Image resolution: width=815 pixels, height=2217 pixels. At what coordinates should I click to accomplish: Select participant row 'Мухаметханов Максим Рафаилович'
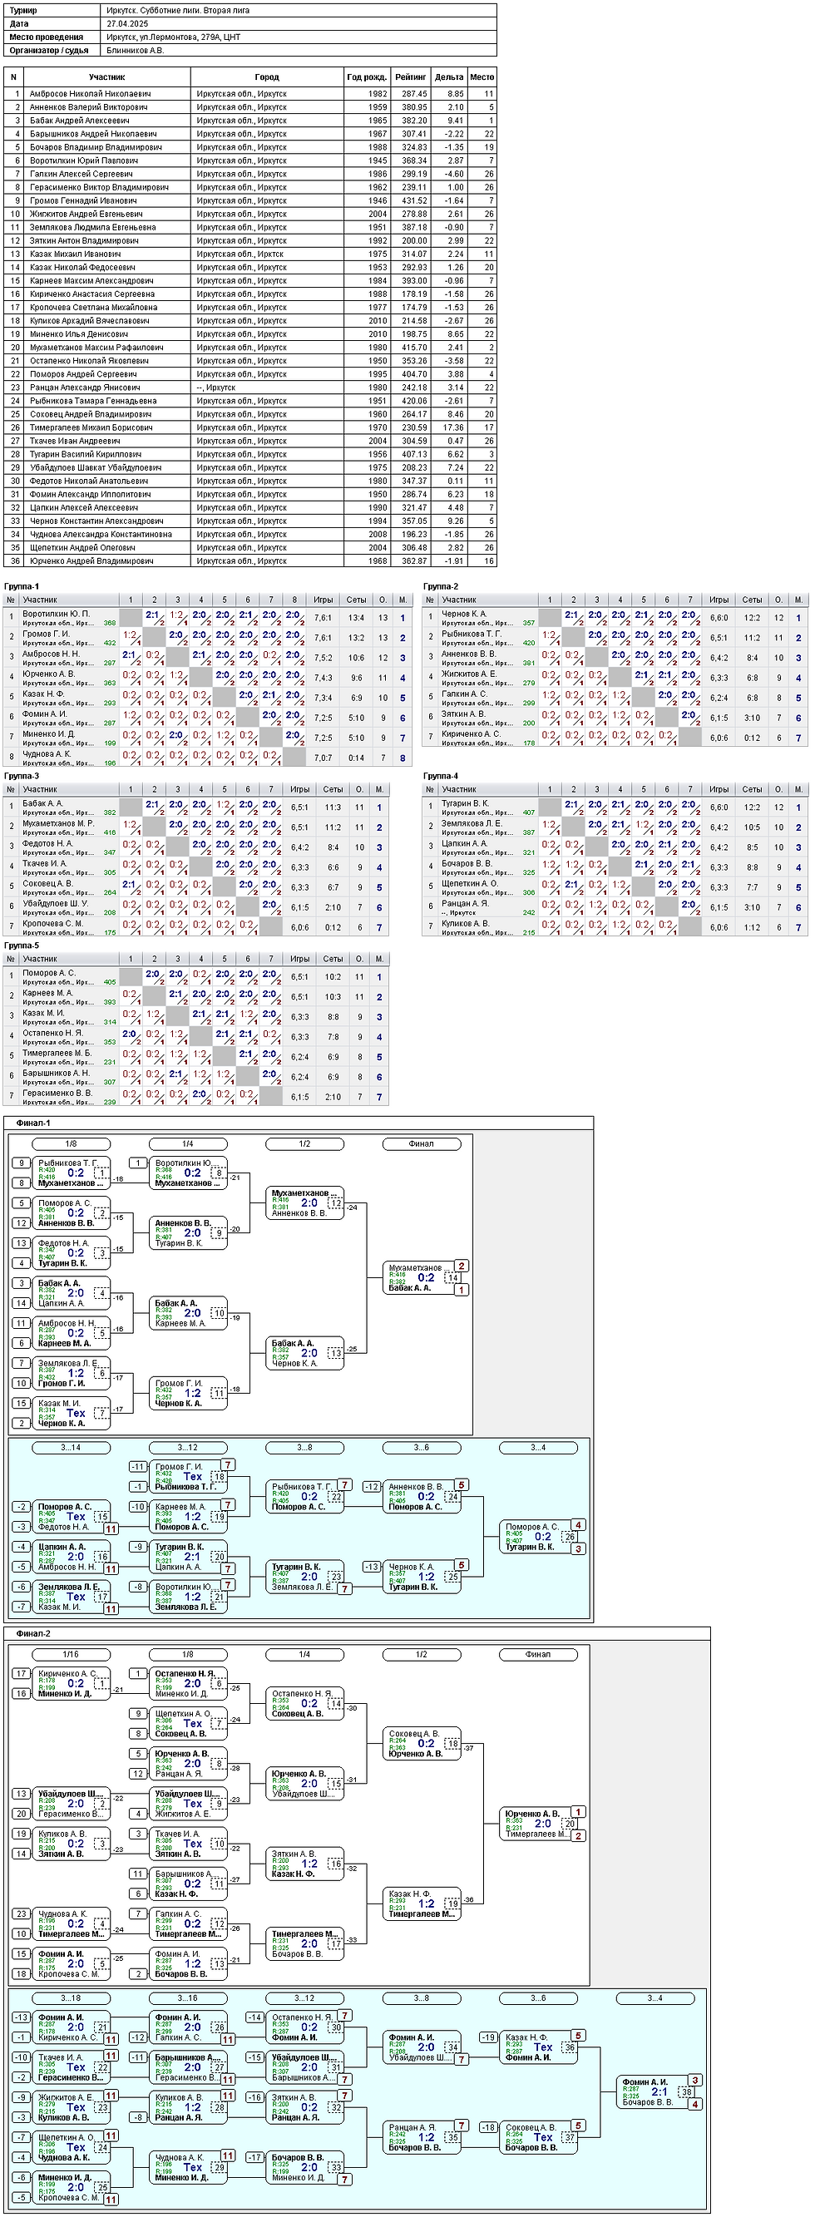[250, 348]
